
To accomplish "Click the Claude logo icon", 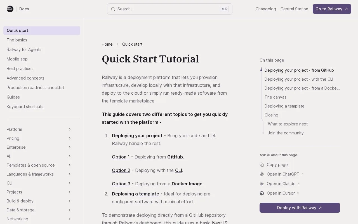I will click(x=262, y=184).
